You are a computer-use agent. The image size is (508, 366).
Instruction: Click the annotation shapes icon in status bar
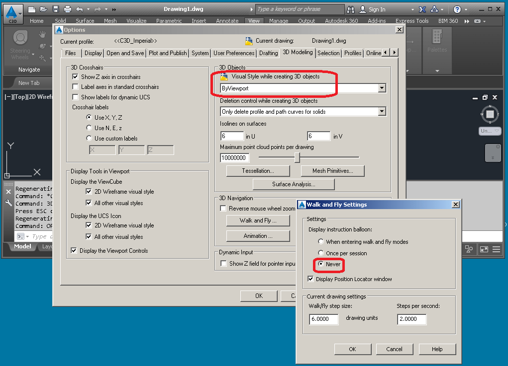(x=469, y=249)
